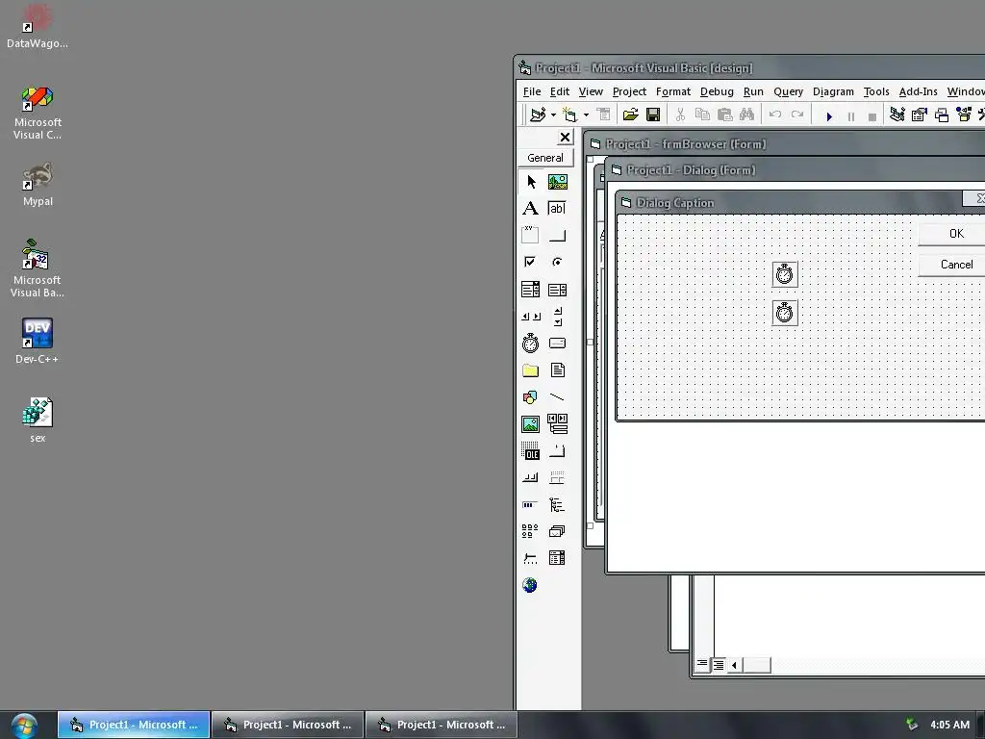
Task: Select the Frame control tool
Action: [531, 235]
